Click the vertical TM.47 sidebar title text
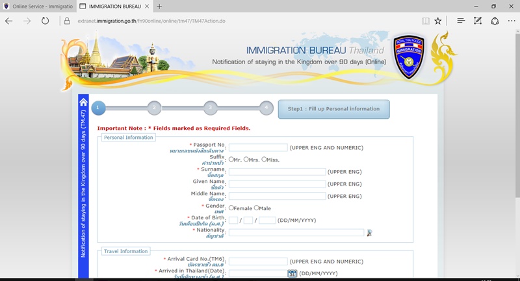 tap(83, 184)
